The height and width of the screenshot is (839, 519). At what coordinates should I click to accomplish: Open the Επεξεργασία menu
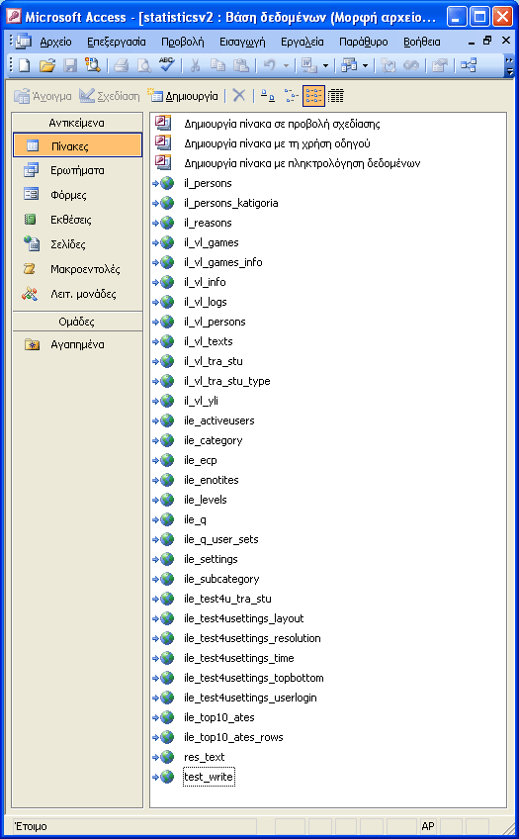117,42
